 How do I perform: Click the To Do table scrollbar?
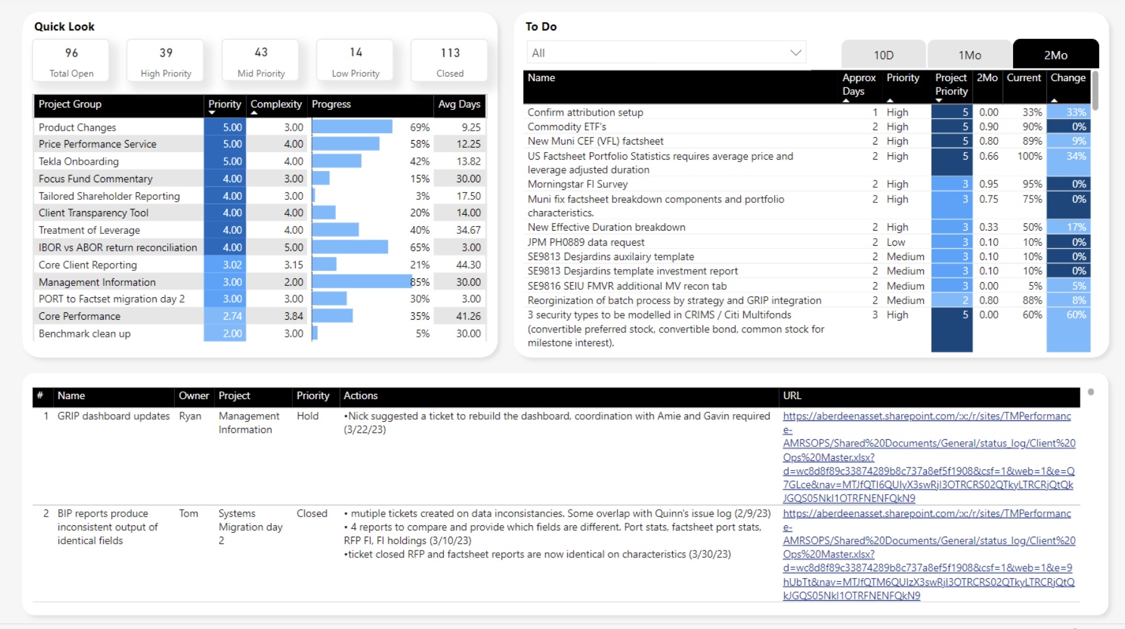(1095, 91)
